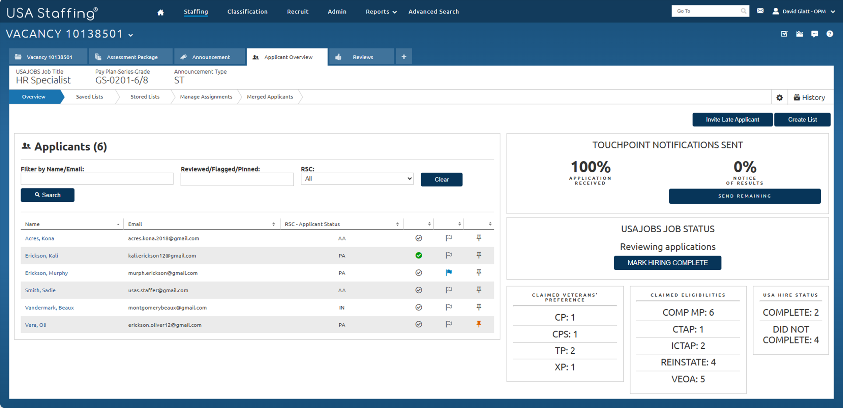
Task: Click the Invite Late Applicant button
Action: pyautogui.click(x=732, y=120)
